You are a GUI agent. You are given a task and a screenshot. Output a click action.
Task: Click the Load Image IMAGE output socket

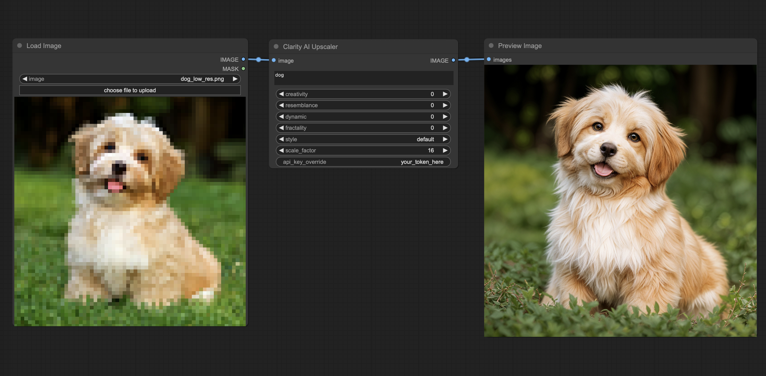coord(243,59)
